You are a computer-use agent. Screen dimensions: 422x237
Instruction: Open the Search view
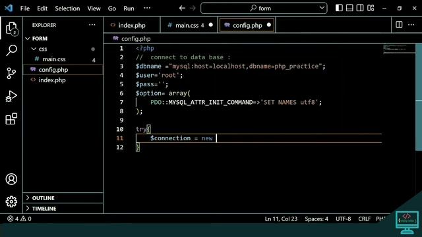[11, 50]
